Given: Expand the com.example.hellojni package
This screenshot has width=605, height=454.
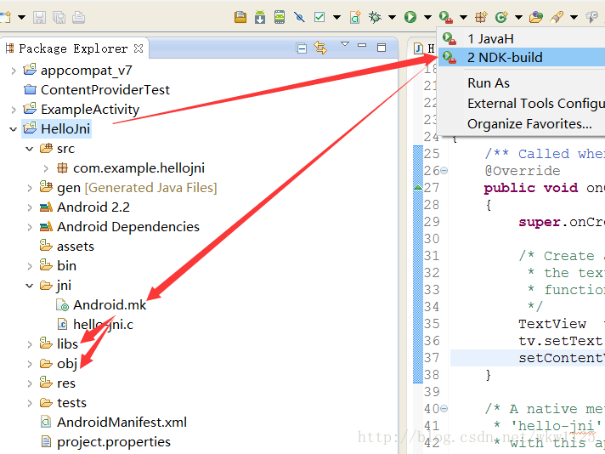Looking at the screenshot, I should (x=46, y=168).
